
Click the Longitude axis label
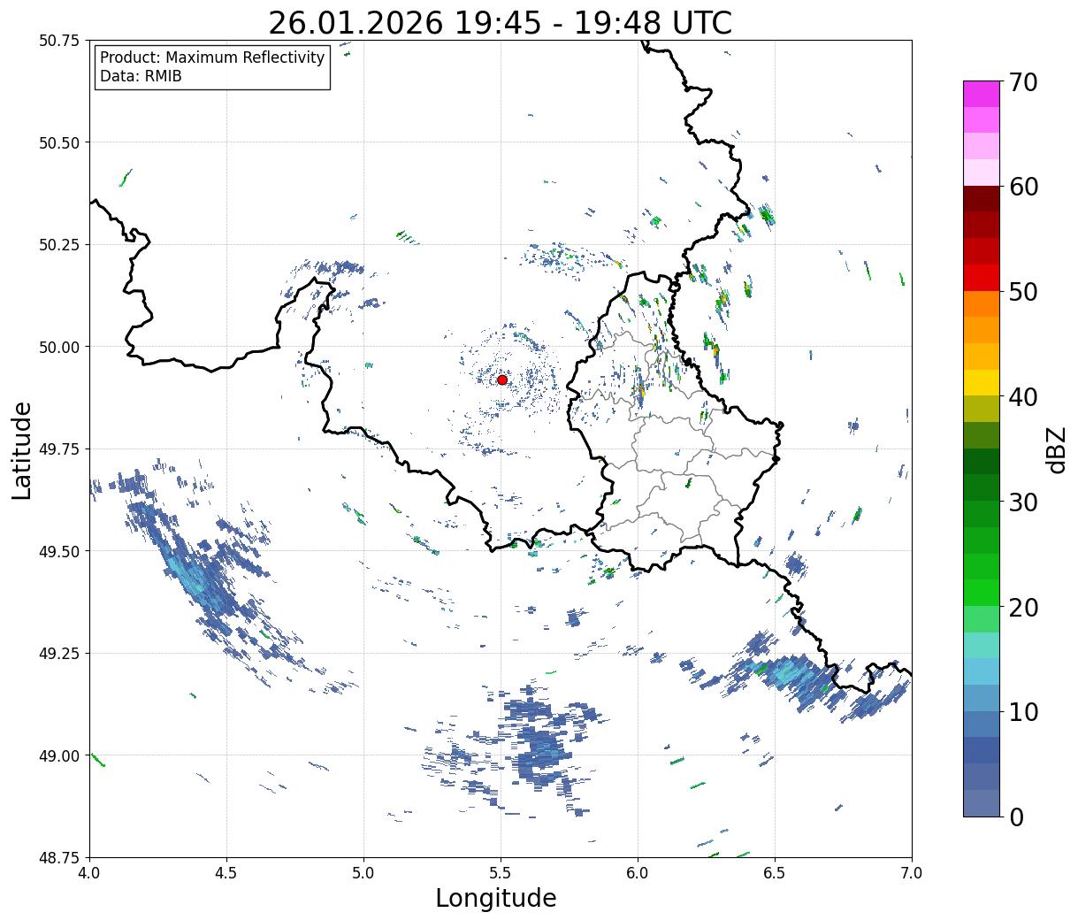point(496,898)
